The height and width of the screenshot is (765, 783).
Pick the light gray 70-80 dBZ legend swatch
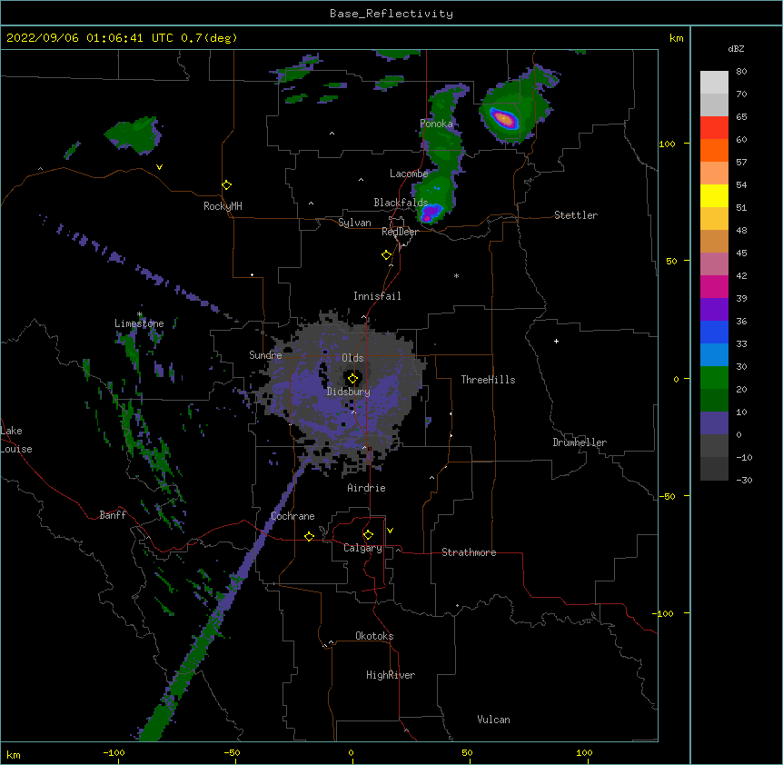point(714,82)
